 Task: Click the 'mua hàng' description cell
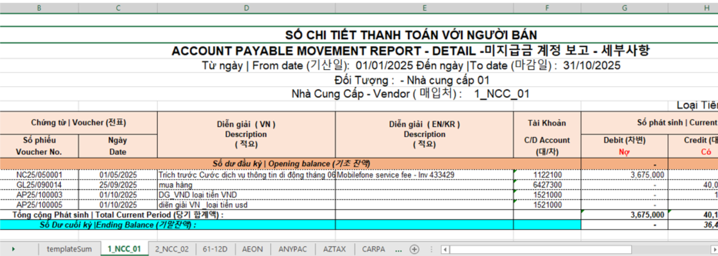pos(246,185)
